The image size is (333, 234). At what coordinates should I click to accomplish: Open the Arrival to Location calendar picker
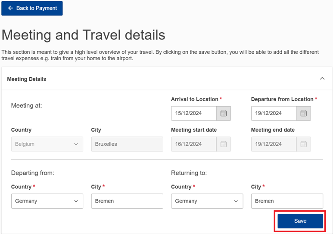(x=224, y=114)
